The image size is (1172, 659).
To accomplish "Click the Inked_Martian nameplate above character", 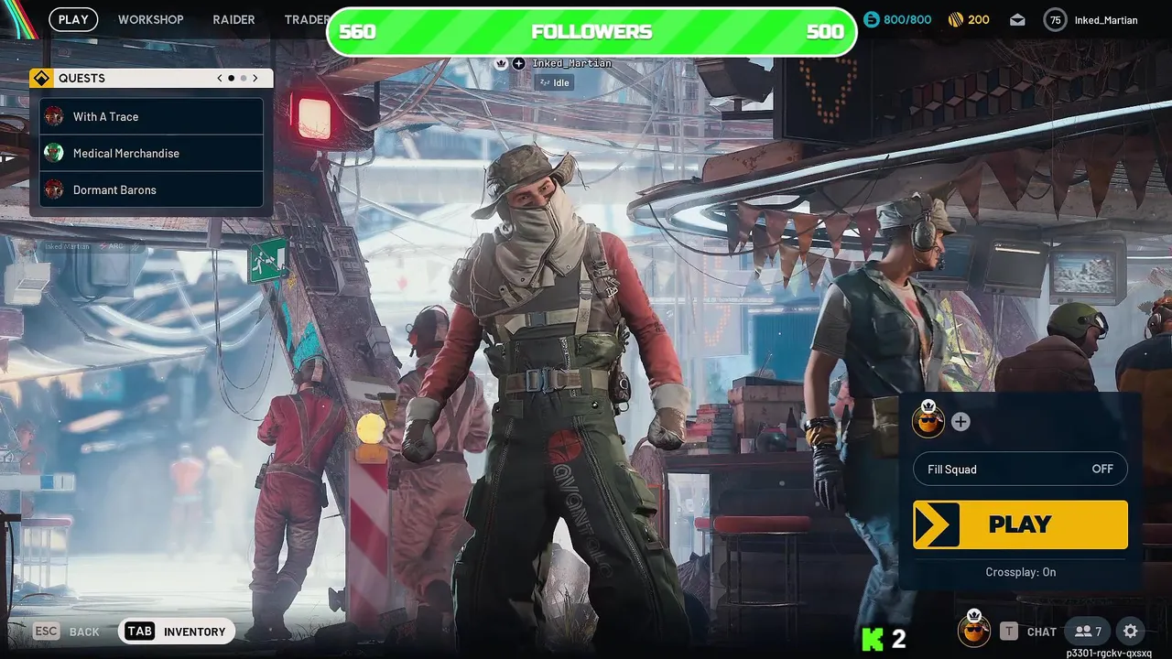I will 571,63.
